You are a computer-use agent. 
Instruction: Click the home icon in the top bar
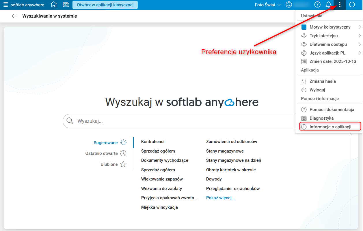click(54, 5)
